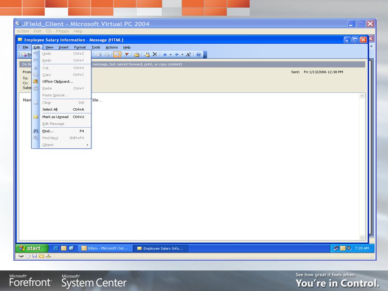Open the Format menu
The image size is (388, 291).
80,47
